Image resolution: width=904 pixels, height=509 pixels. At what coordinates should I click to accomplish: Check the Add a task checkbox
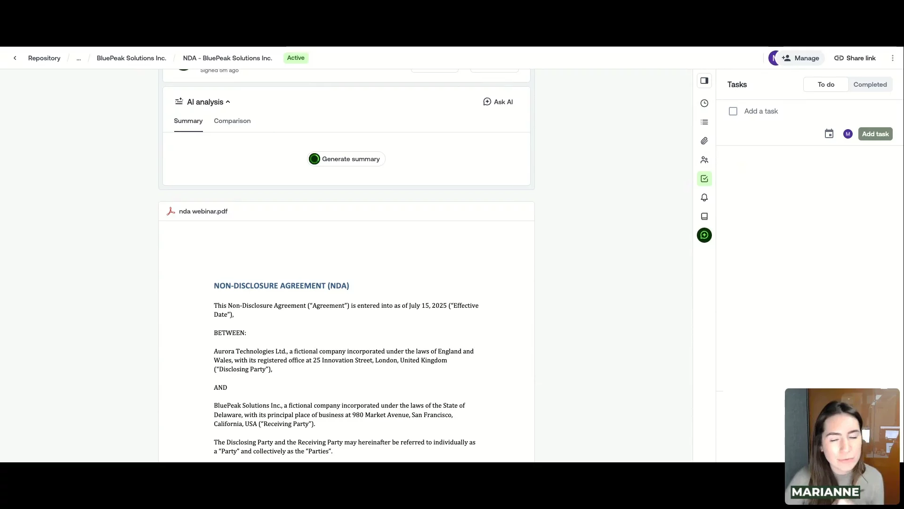coord(733,111)
